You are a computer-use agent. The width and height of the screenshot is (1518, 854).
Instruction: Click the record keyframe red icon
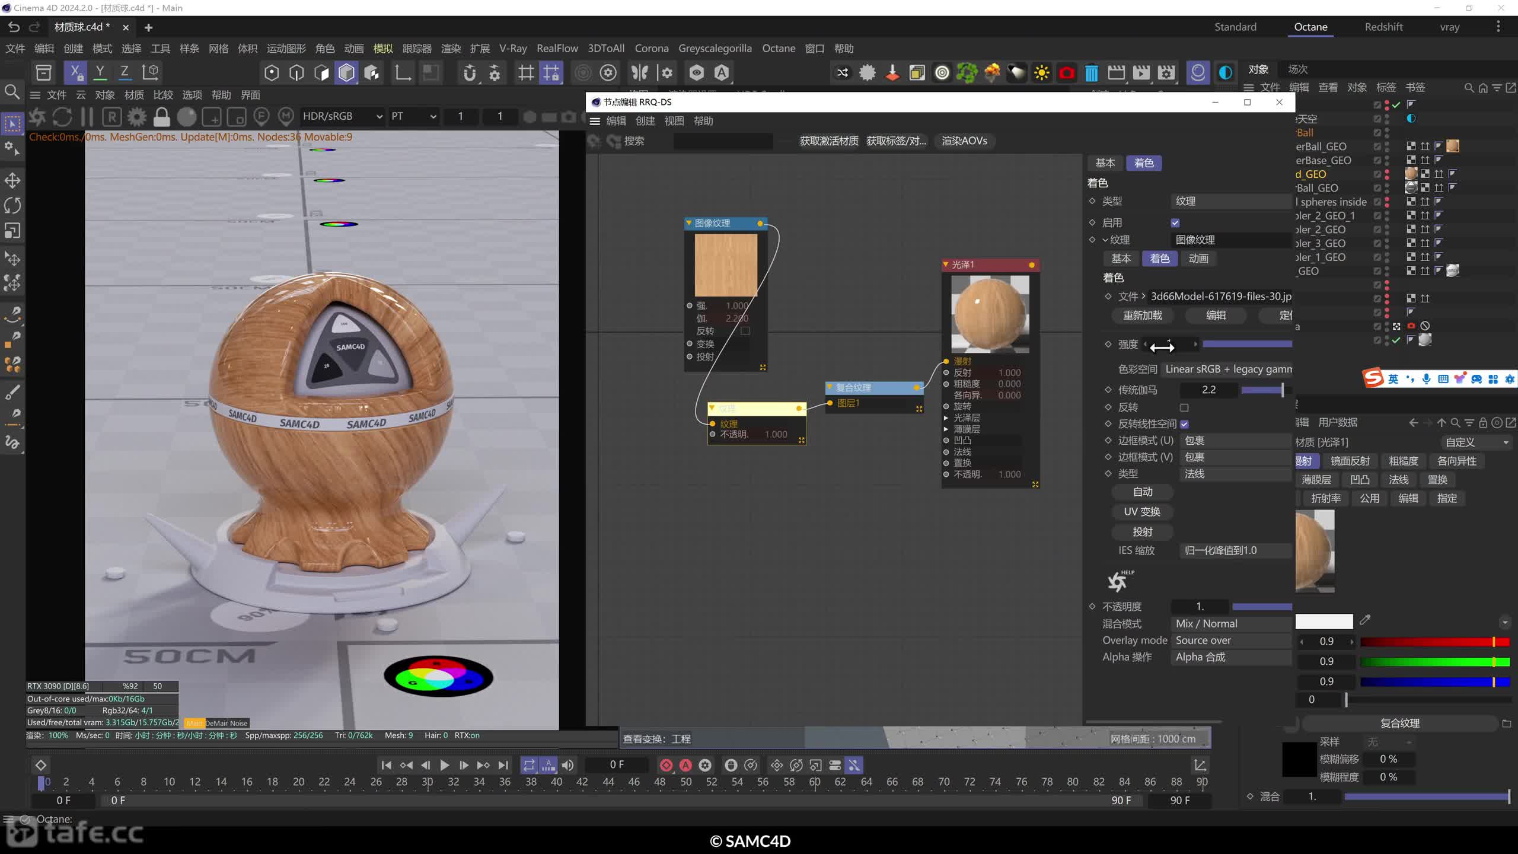point(666,765)
